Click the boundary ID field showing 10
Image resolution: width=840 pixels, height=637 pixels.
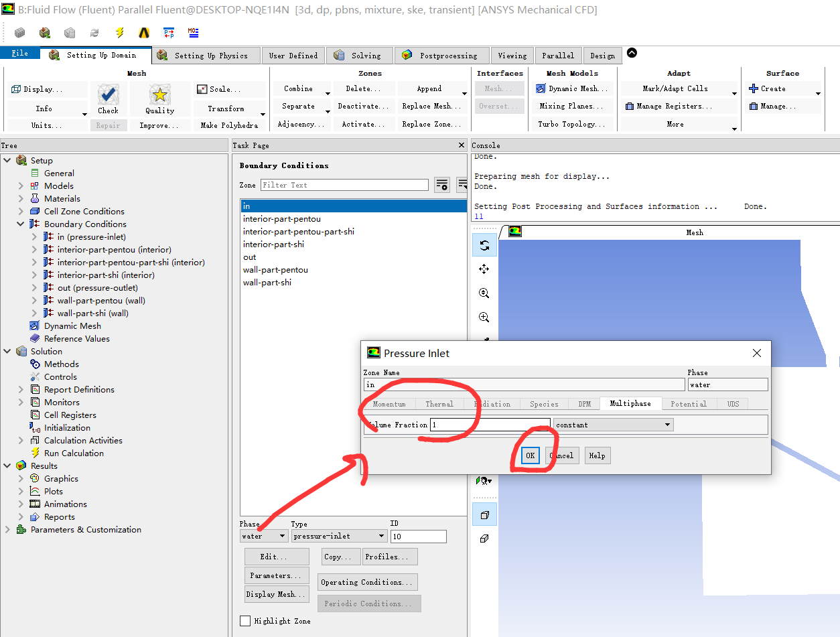coord(418,536)
